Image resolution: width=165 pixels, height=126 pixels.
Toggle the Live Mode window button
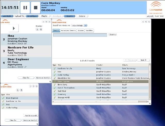pos(7,16)
